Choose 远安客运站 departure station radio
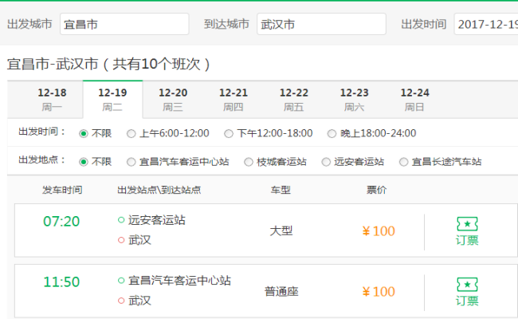This screenshot has height=319, width=518. 326,162
